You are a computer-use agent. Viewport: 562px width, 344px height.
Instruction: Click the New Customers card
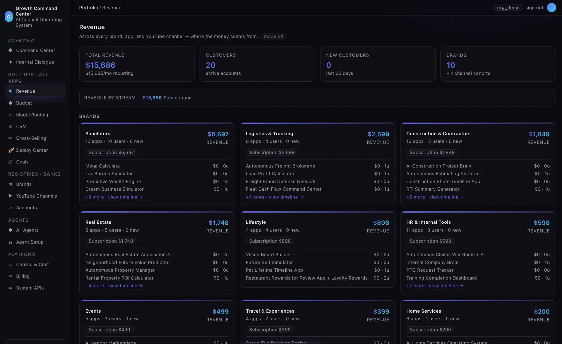click(x=378, y=64)
